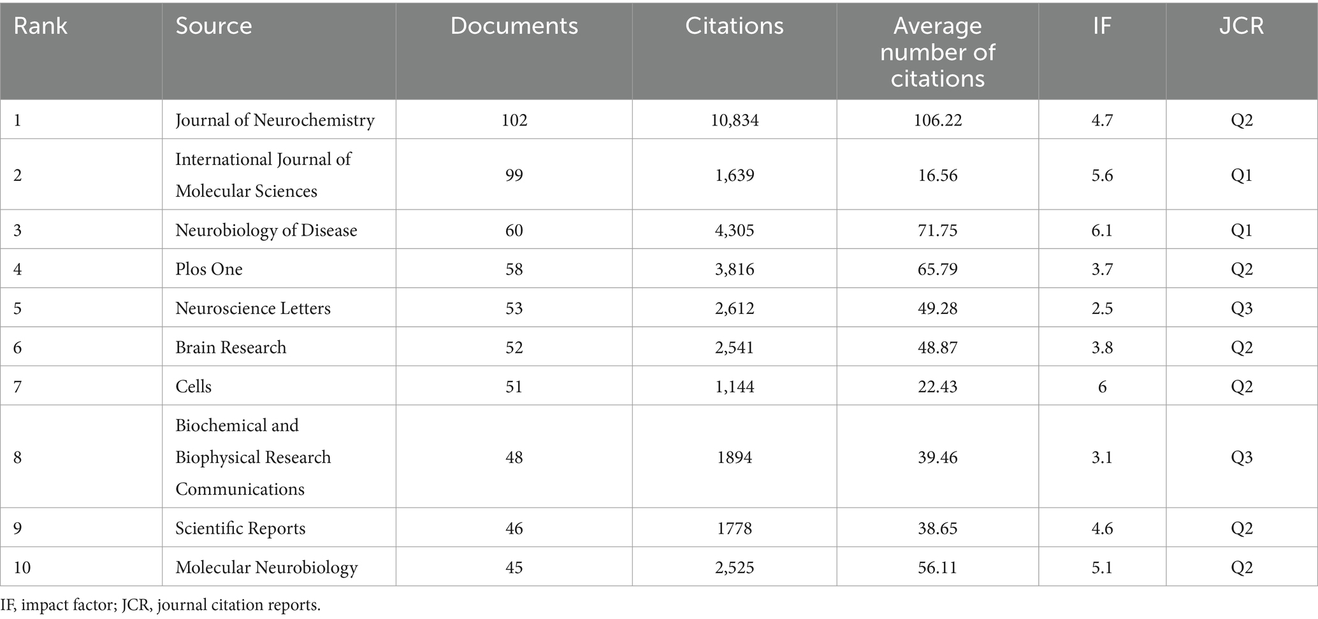The width and height of the screenshot is (1318, 619).
Task: Click citations value 4,305
Action: pos(734,231)
